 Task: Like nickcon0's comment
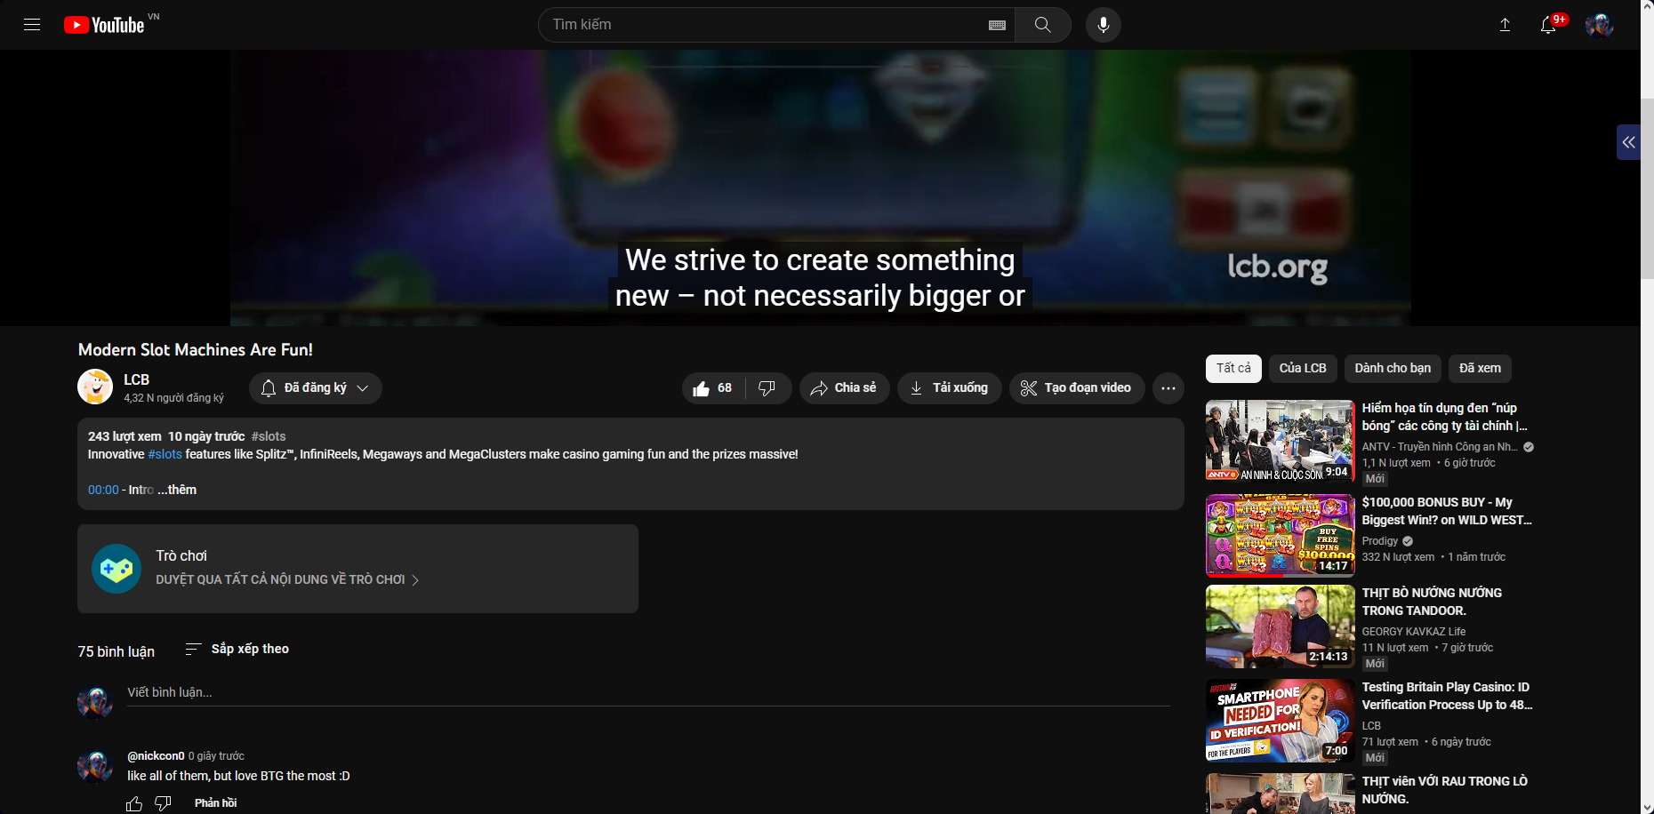[x=134, y=803]
